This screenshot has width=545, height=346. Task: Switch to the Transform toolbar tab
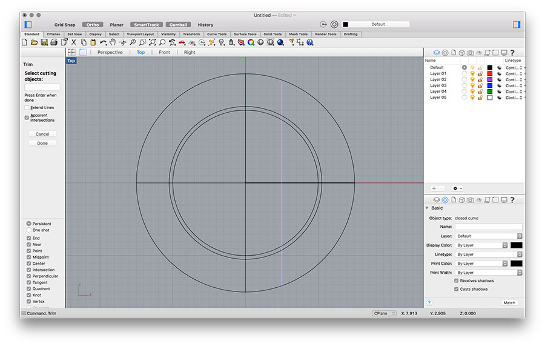coord(191,34)
